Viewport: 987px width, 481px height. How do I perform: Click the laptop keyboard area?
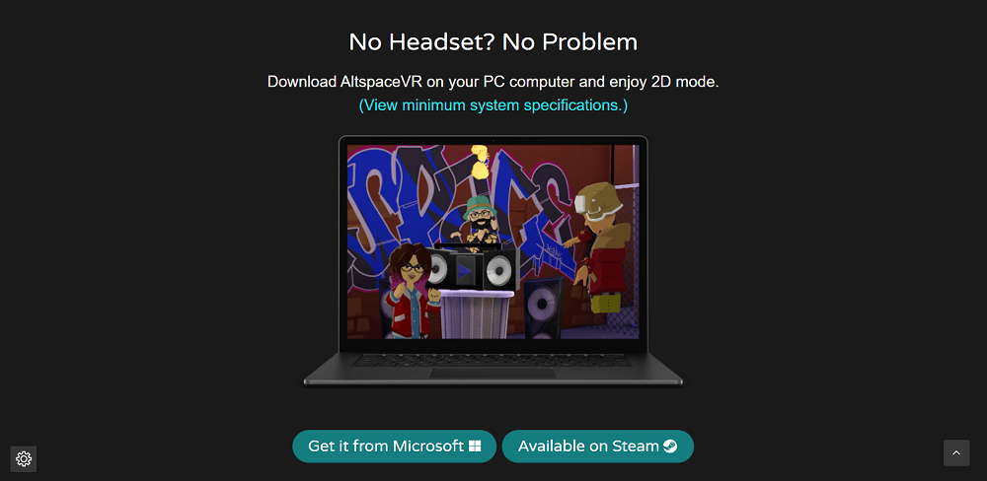coord(493,361)
